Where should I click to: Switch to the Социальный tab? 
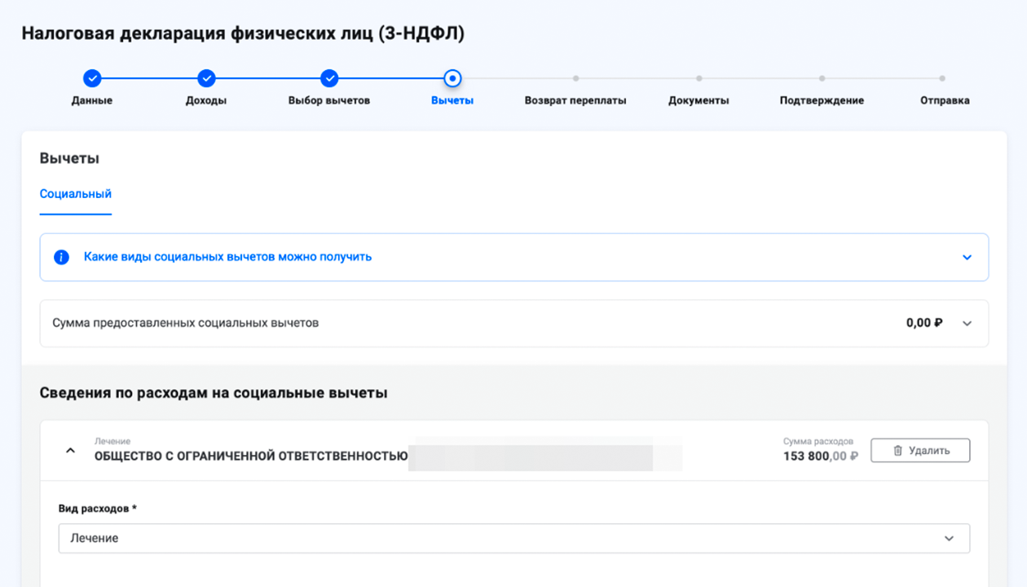[x=76, y=194]
